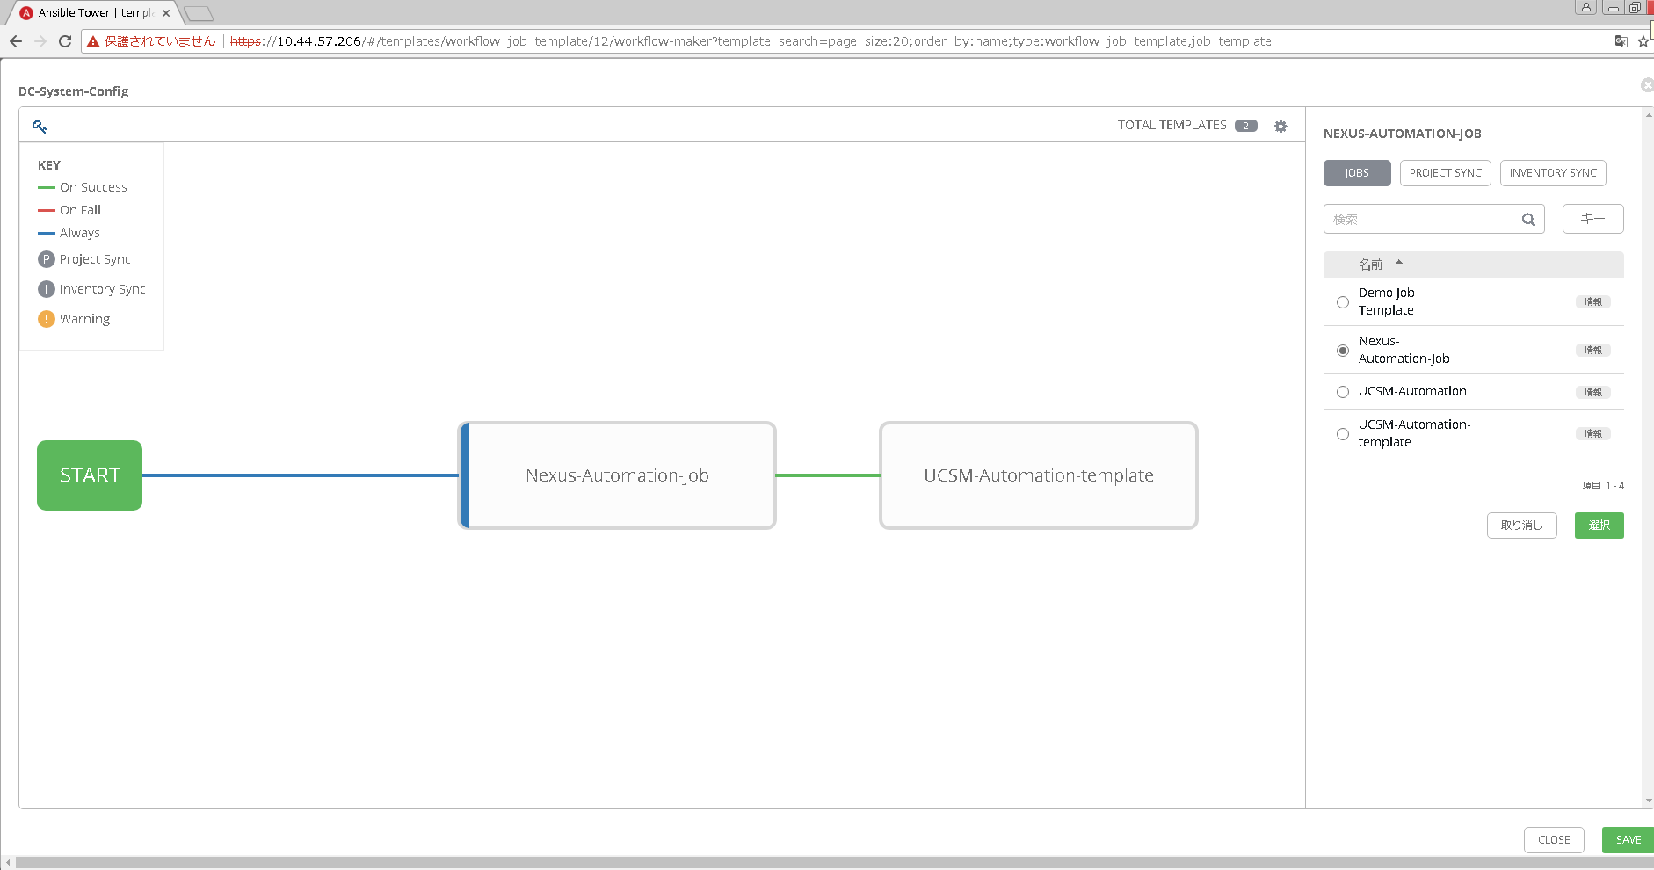Click the green SAVE button

pos(1628,840)
